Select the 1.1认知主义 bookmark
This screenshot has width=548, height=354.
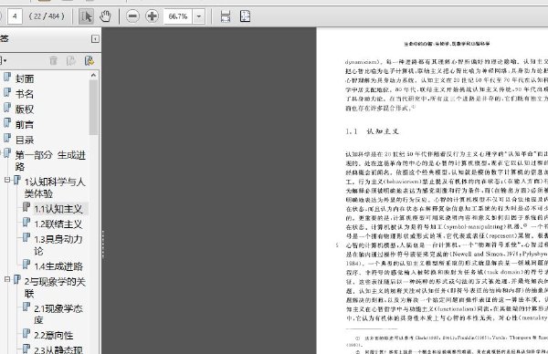(x=58, y=209)
